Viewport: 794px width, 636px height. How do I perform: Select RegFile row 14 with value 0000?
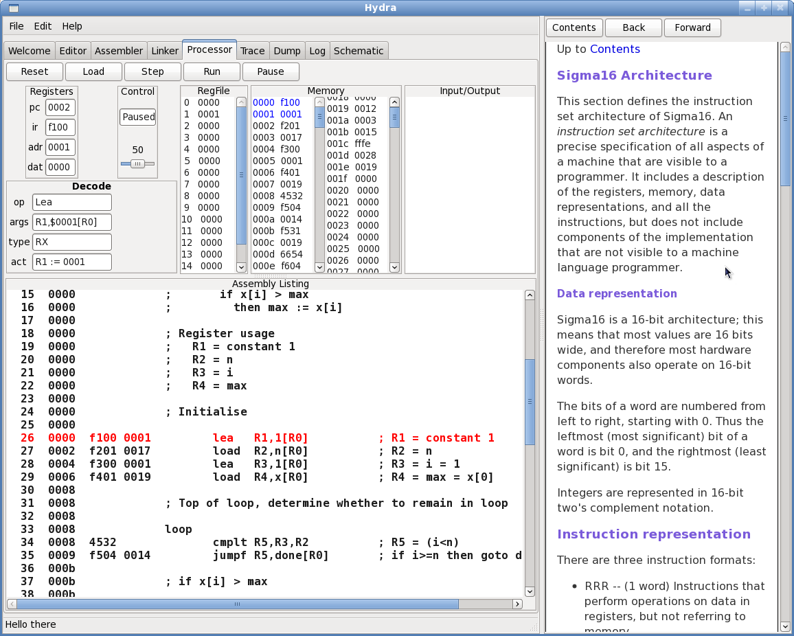209,266
